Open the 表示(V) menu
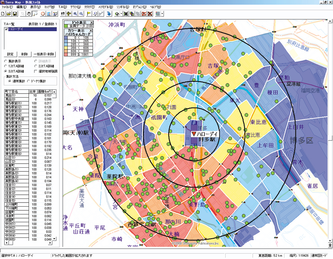Image resolution: width=333 pixels, height=259 pixels. 35,7
